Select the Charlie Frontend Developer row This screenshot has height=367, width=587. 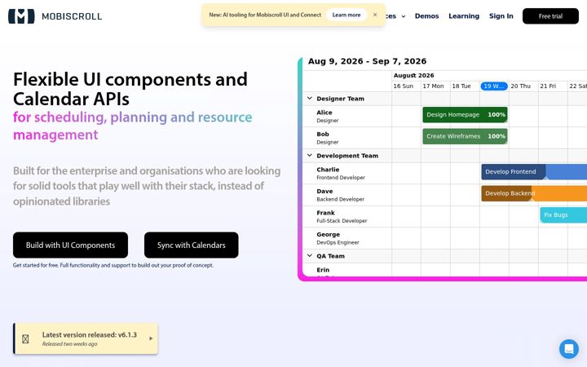click(x=347, y=173)
